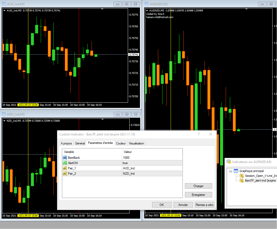
Task: Click Remise a zéro to reset parameters
Action: point(204,205)
